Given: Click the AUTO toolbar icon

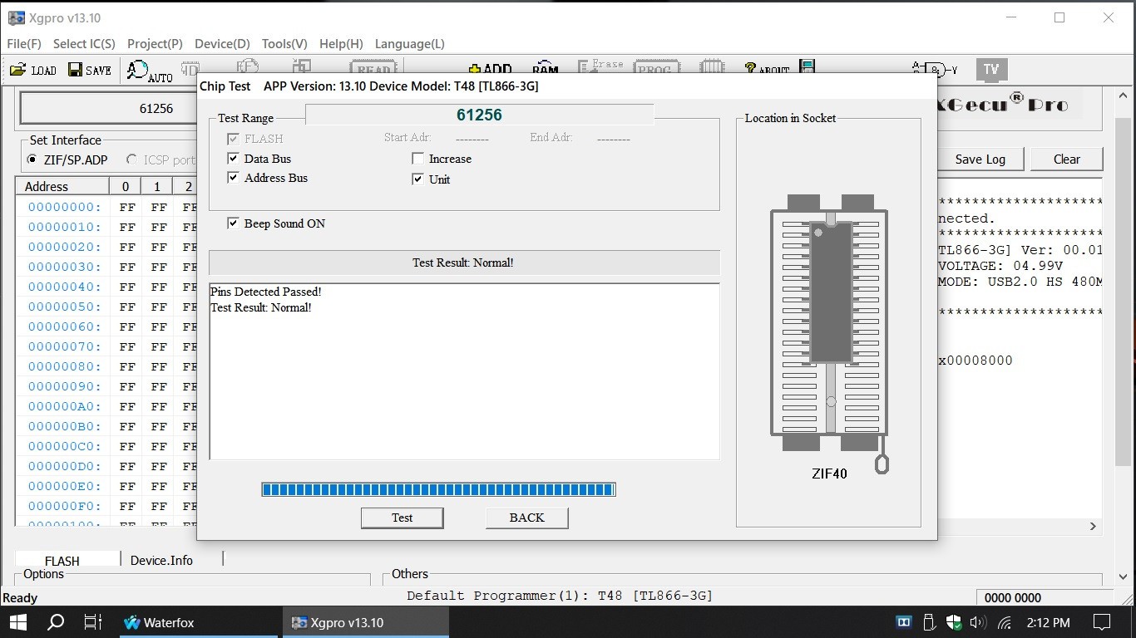Looking at the screenshot, I should (150, 71).
